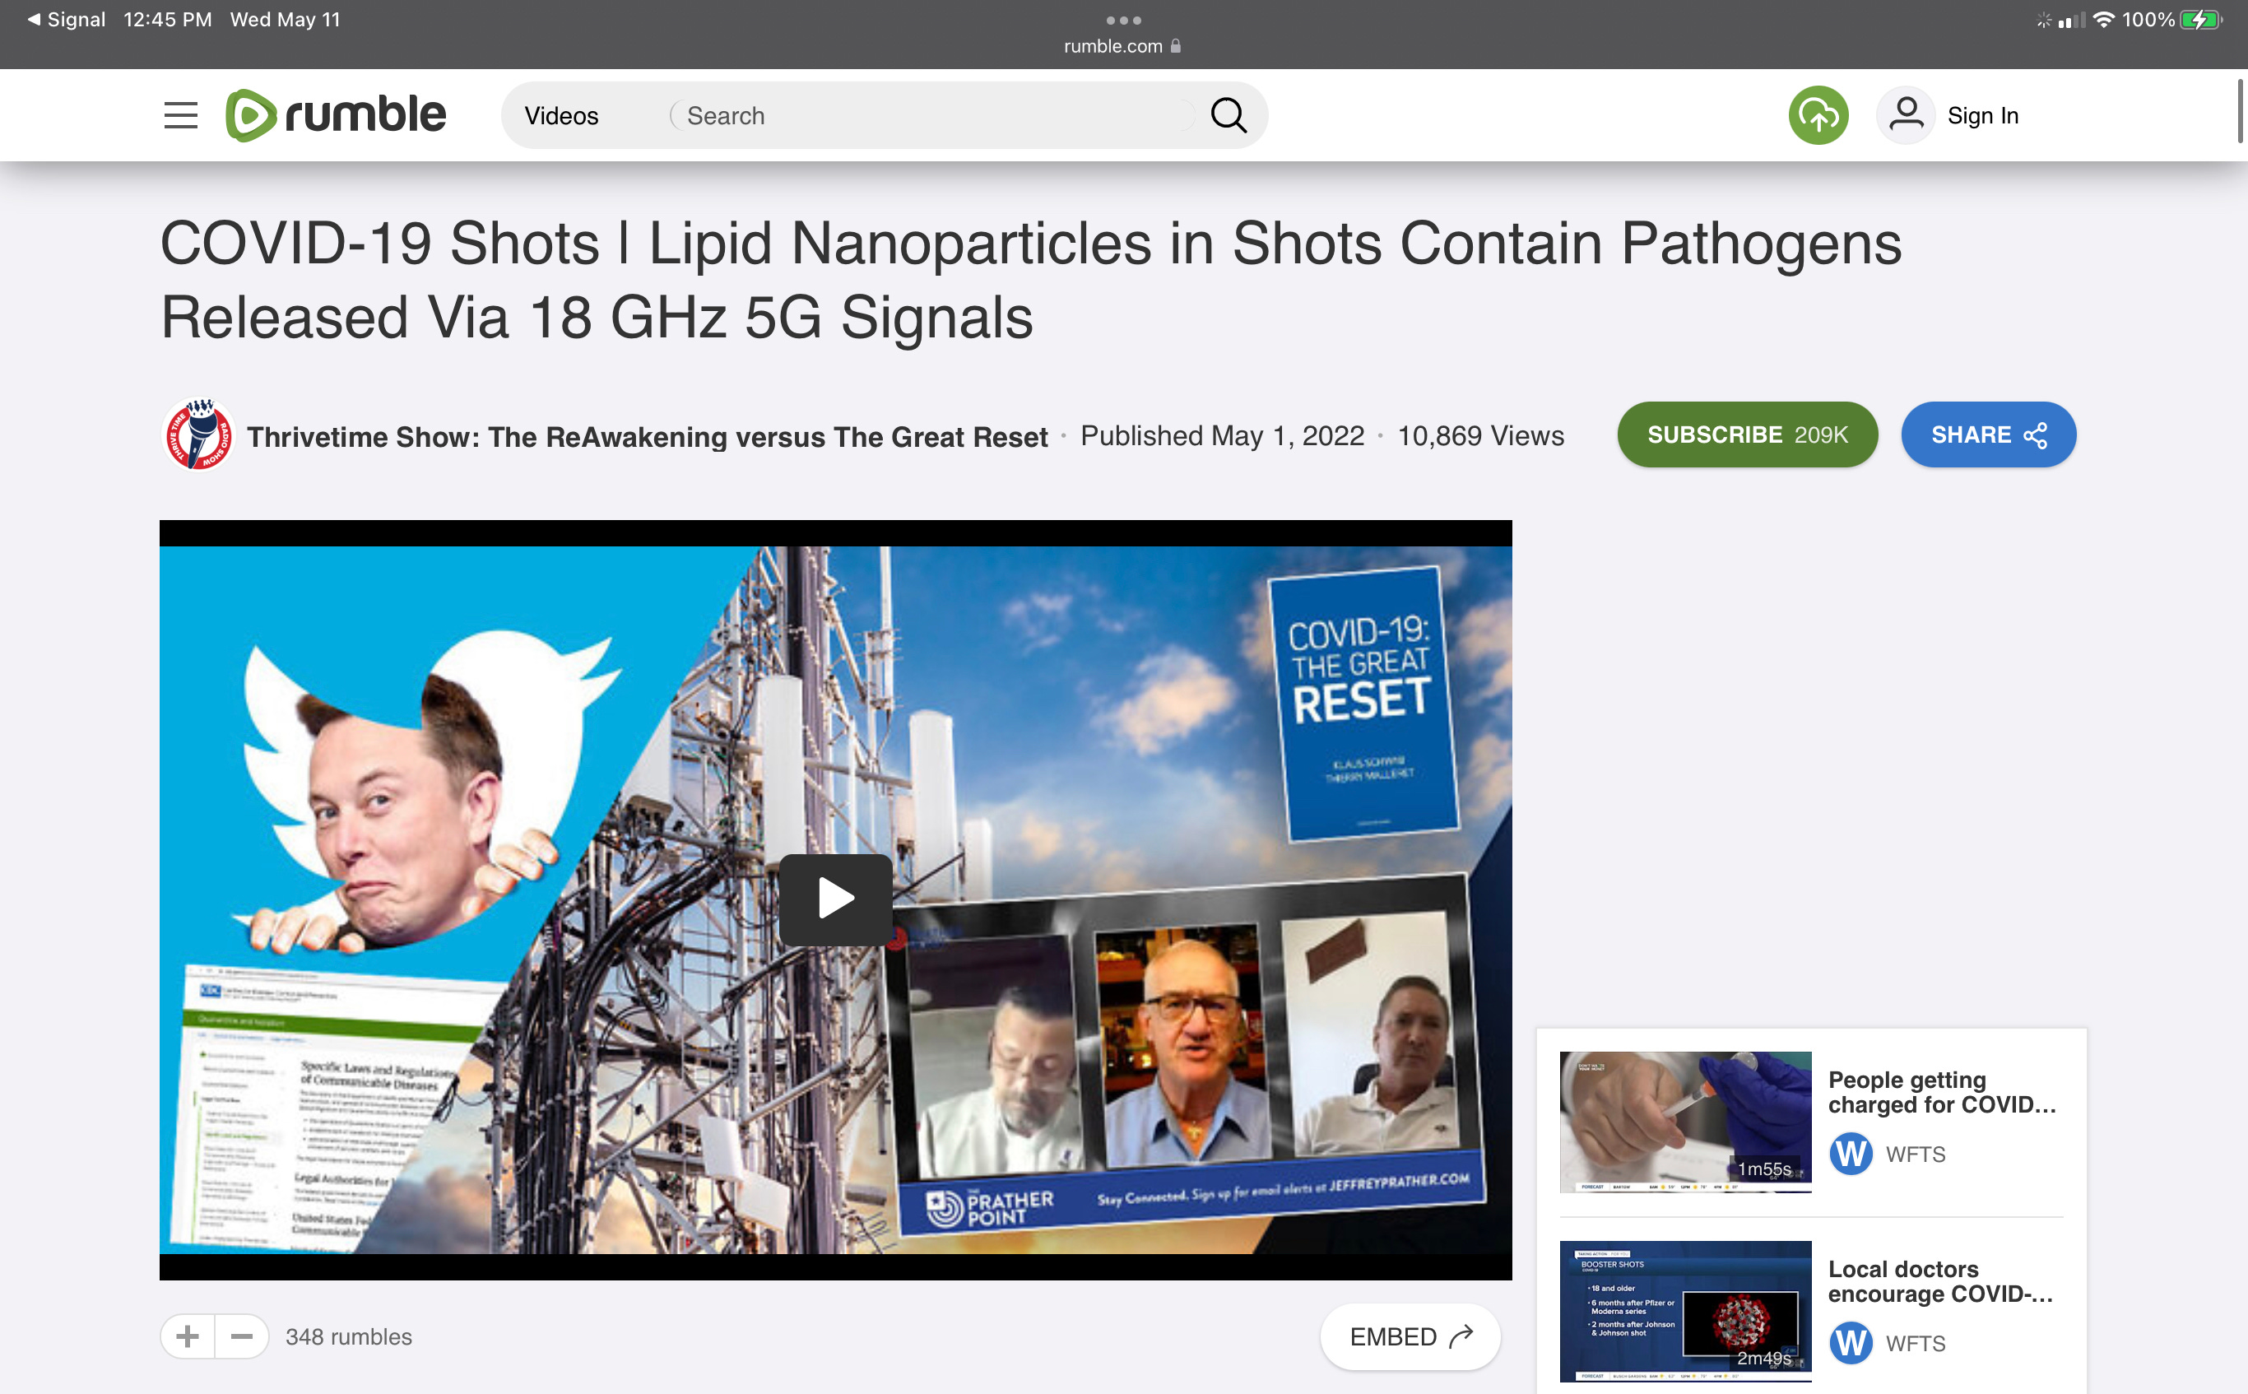This screenshot has height=1394, width=2248.
Task: Focus the Search input field
Action: [x=931, y=116]
